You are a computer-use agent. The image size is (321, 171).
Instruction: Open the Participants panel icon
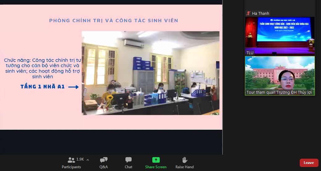71,160
